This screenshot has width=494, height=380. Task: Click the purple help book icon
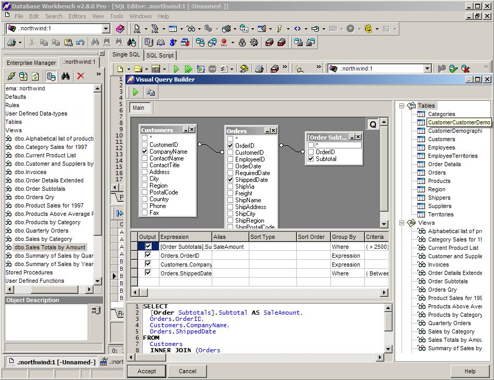120,29
